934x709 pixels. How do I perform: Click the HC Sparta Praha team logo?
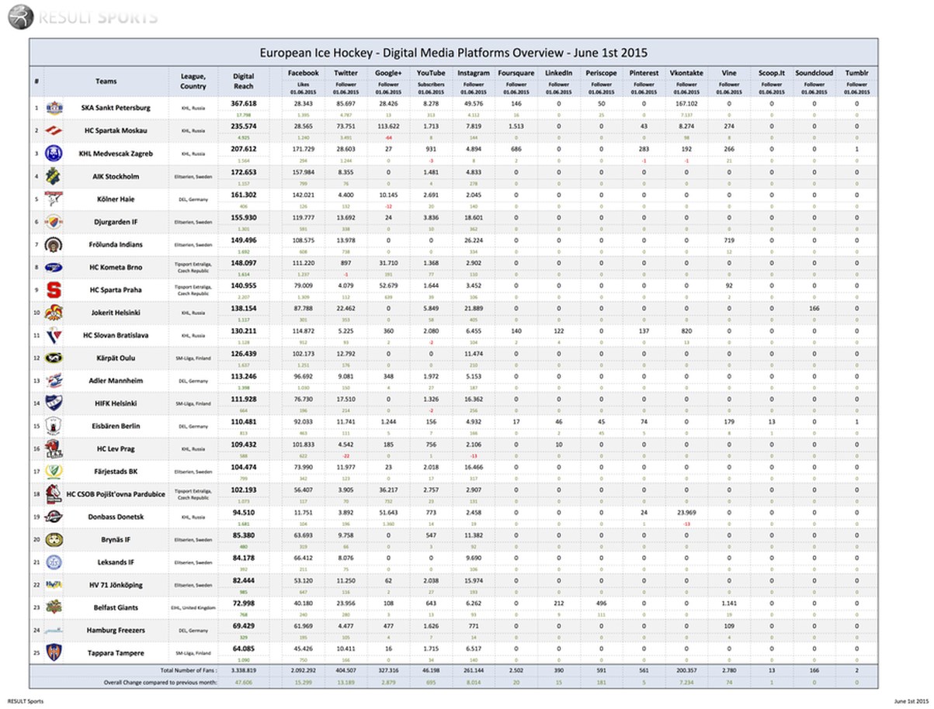(54, 290)
